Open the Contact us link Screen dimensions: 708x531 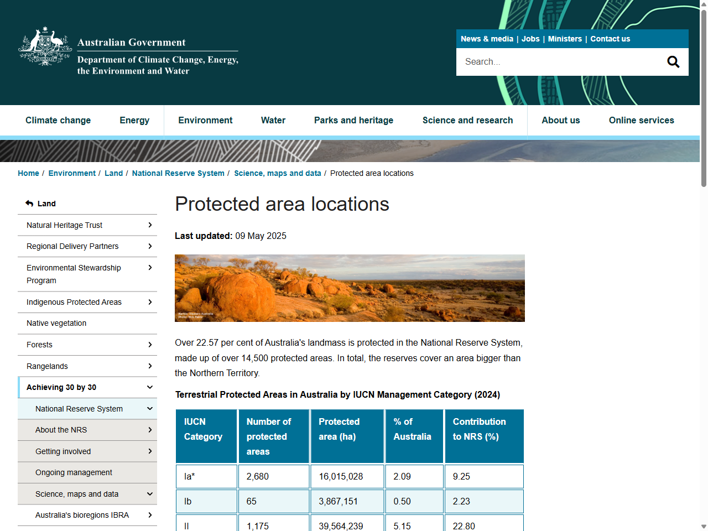[x=610, y=39]
